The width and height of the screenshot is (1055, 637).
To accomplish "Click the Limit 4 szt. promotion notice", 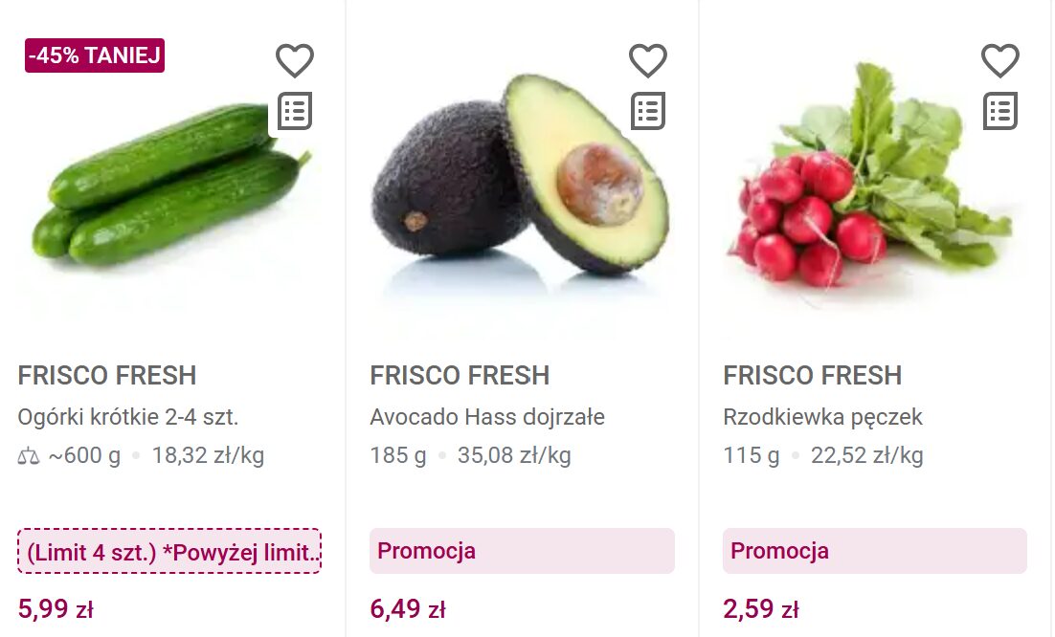I will (169, 552).
